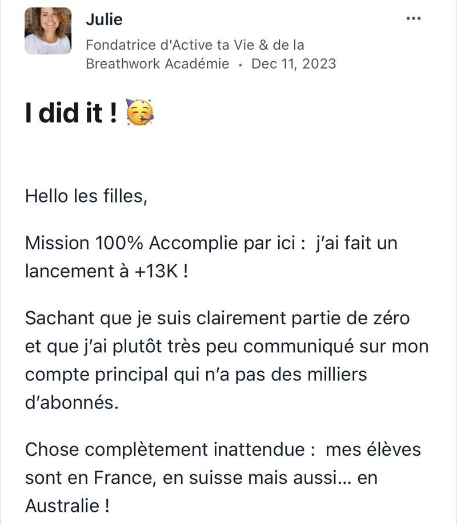Image resolution: width=457 pixels, height=525 pixels.
Task: Click the word "d'abonnés."
Action: tap(72, 402)
